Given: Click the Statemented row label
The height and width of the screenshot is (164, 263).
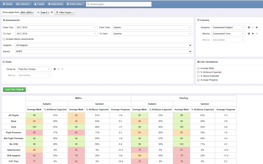Looking at the screenshot, I should coord(14,150).
